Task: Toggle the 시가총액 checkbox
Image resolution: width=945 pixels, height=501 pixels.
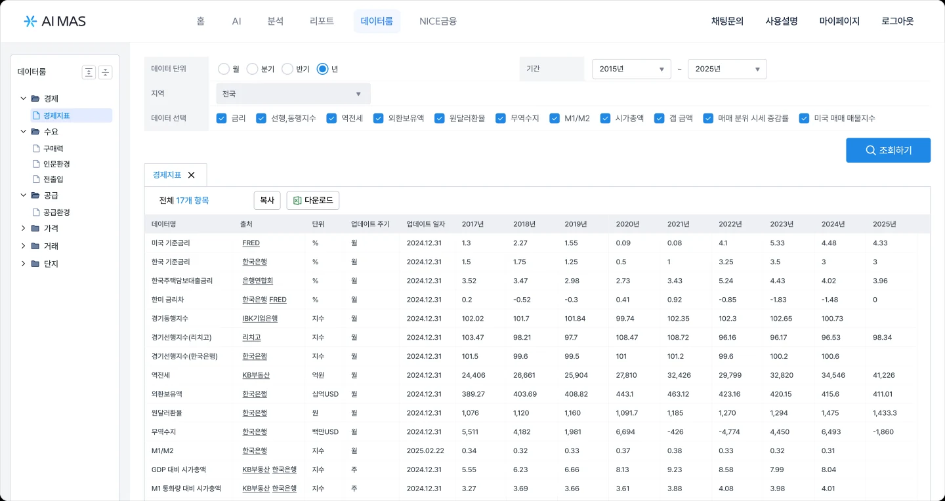Action: coord(605,119)
